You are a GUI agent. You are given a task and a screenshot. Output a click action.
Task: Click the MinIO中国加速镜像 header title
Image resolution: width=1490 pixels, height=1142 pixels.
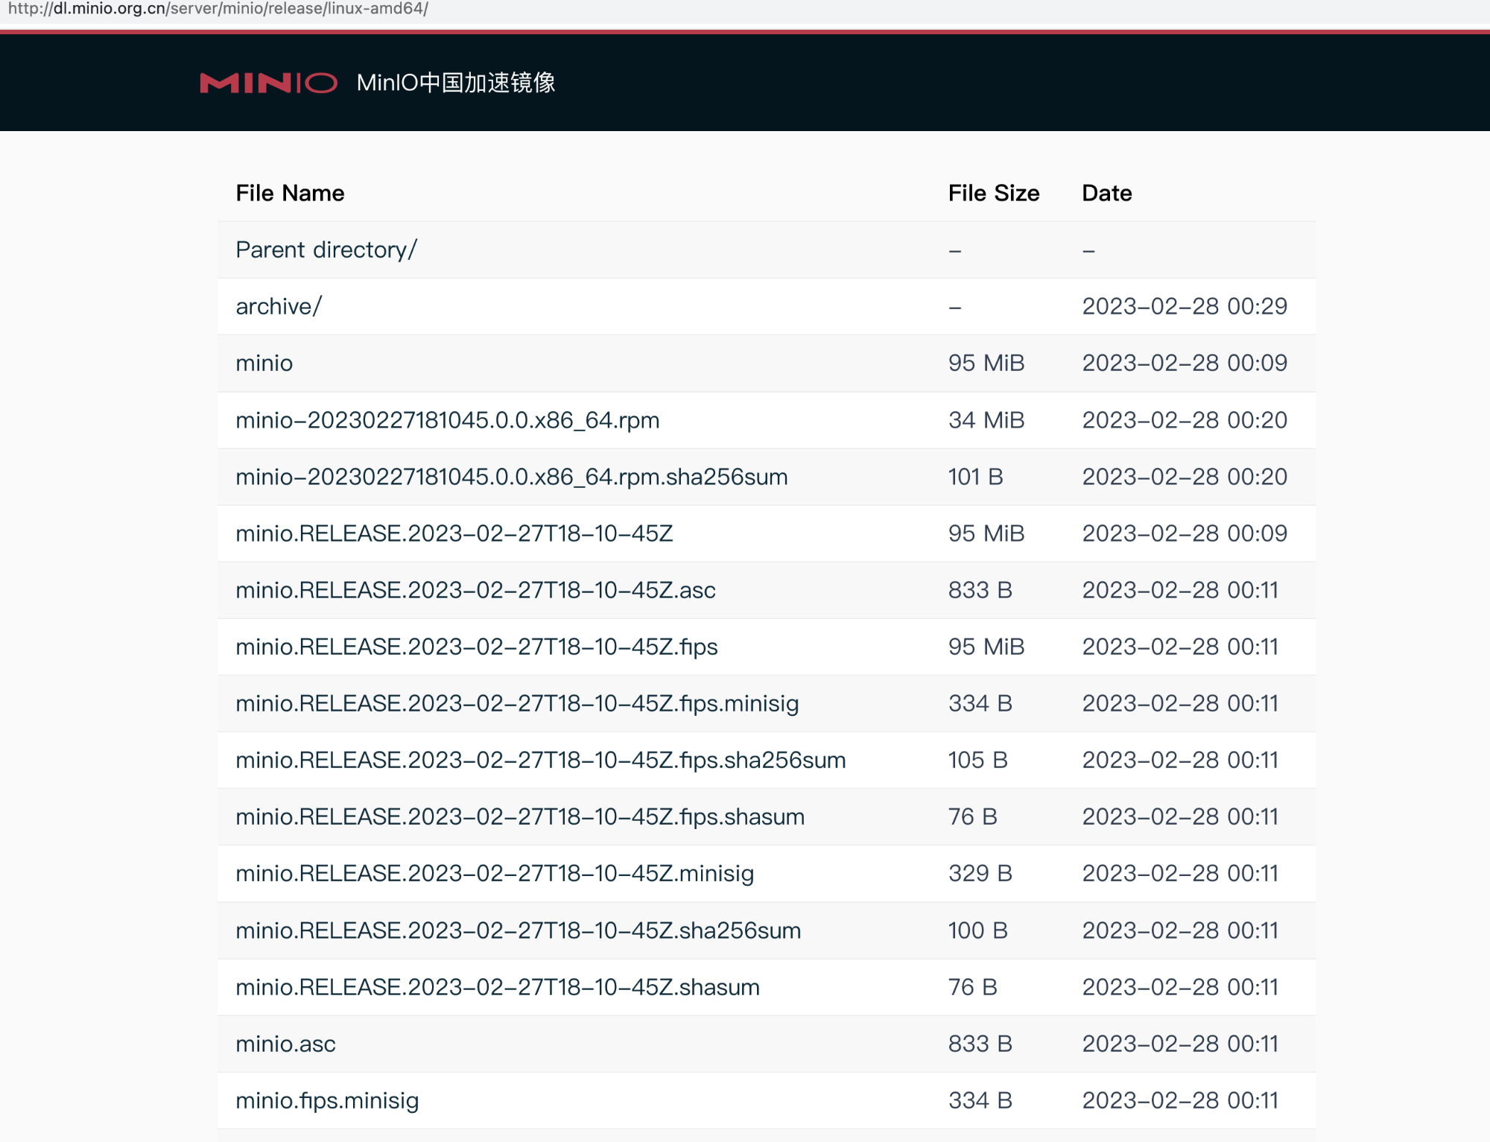click(456, 83)
